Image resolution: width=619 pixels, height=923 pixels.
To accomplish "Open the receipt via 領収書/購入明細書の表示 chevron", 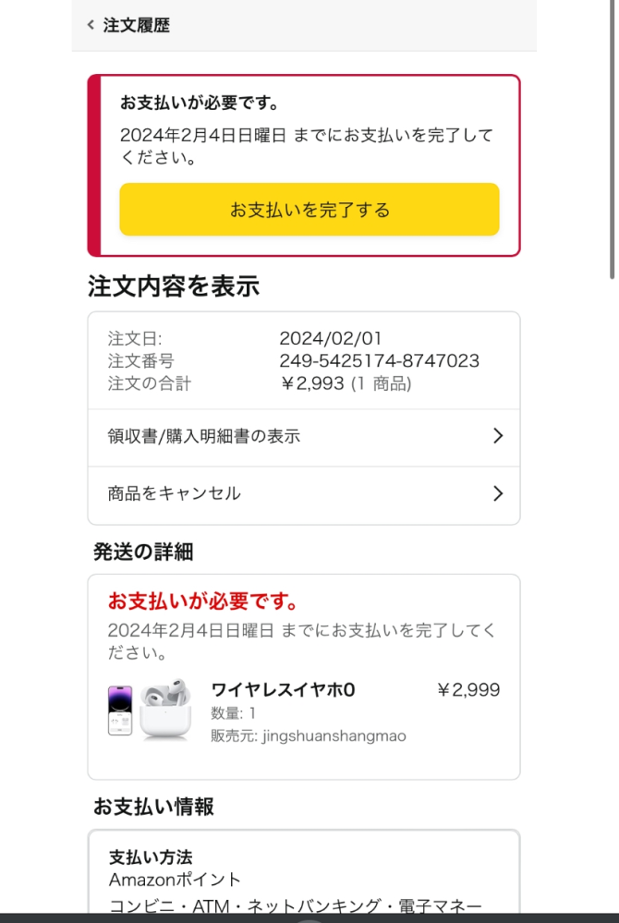I will coord(496,435).
